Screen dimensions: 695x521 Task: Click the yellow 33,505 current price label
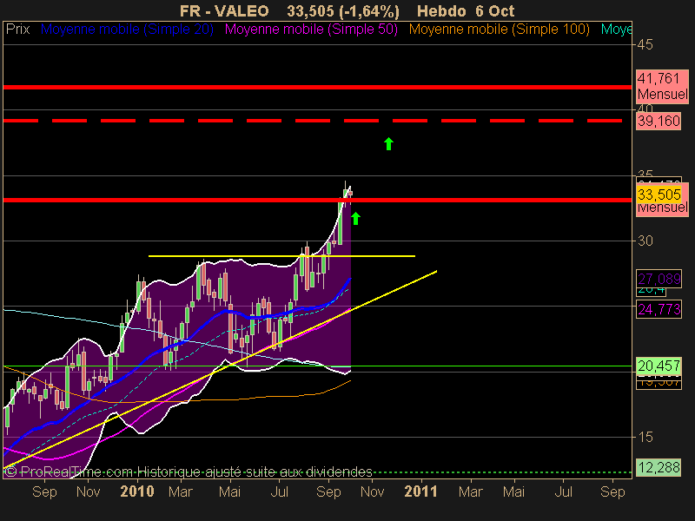(x=659, y=195)
